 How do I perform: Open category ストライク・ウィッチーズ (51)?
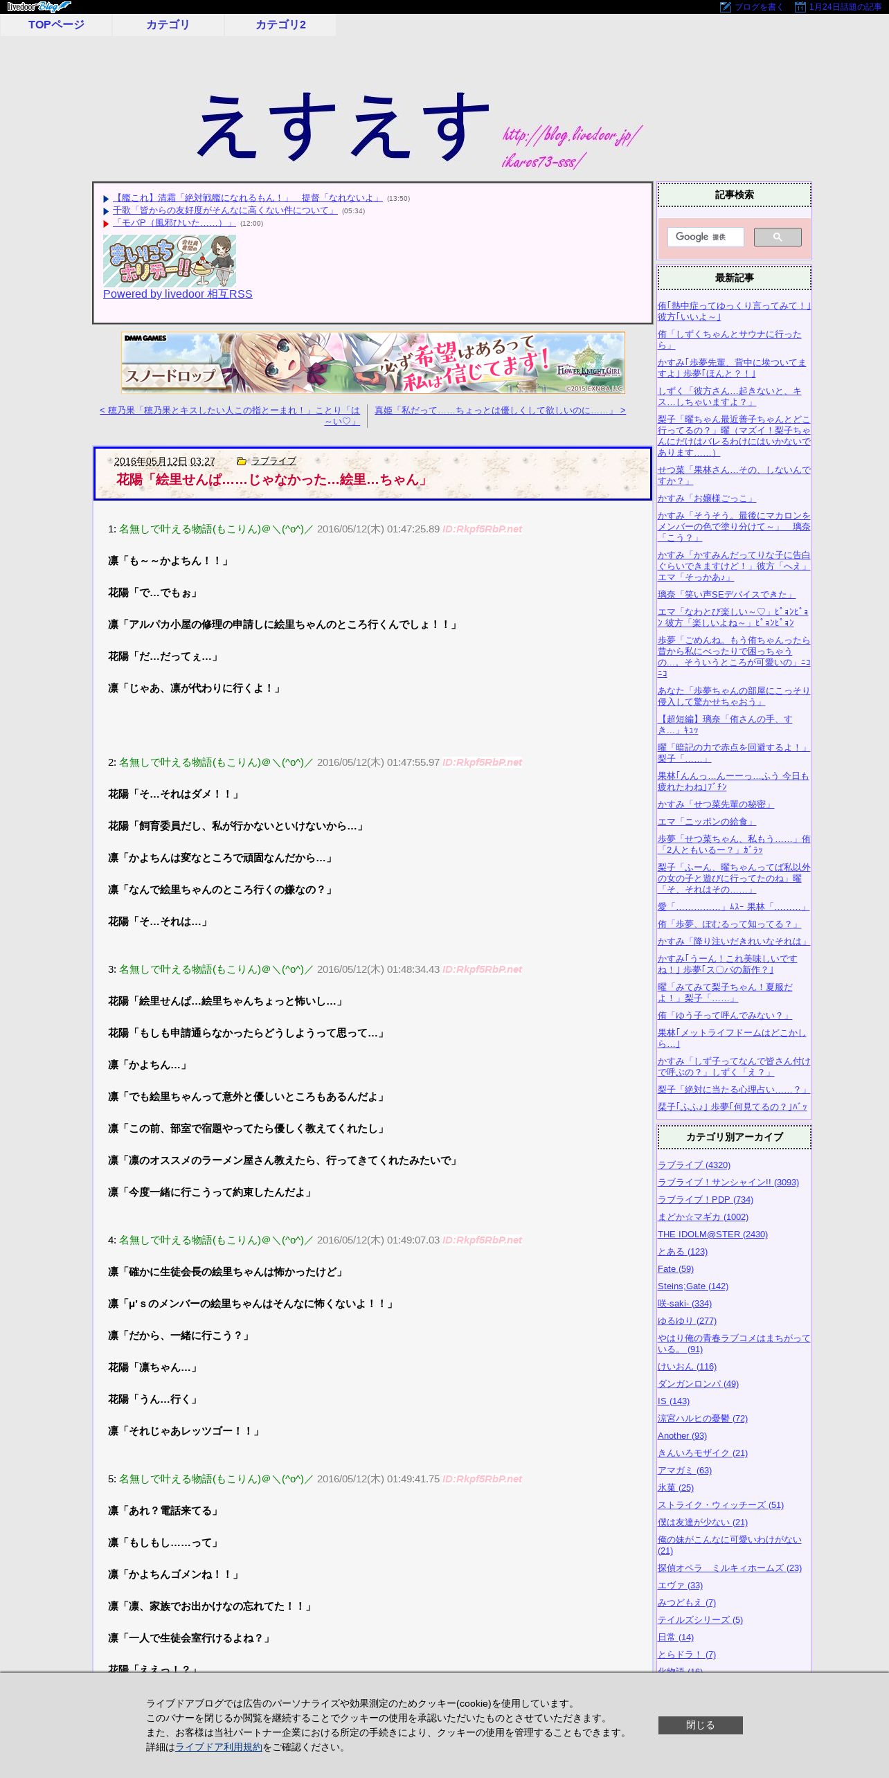721,1505
